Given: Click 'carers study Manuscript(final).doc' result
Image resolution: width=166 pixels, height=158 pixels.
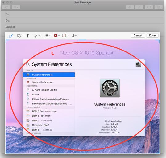Looking at the screenshot, I should [x=49, y=104].
